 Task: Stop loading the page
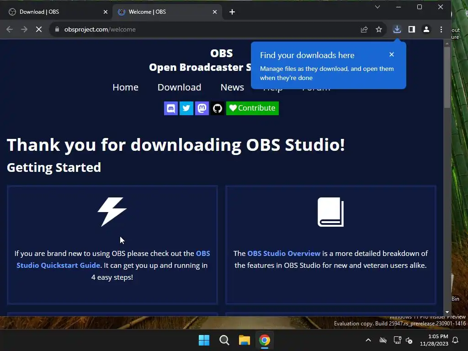pyautogui.click(x=39, y=29)
